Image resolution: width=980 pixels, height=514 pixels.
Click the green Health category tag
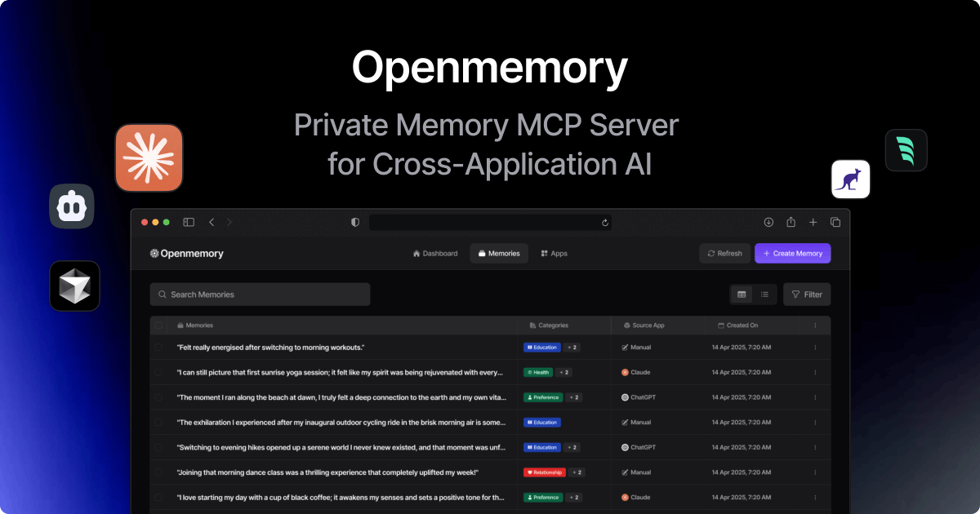tap(538, 372)
